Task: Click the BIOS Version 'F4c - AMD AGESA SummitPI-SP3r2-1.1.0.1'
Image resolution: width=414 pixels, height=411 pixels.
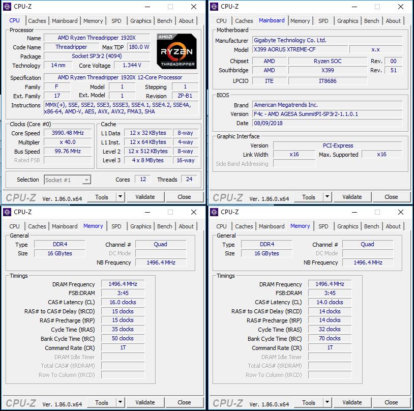Action: (x=328, y=114)
